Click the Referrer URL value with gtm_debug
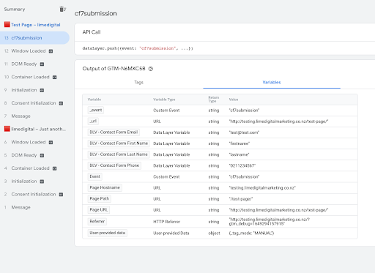The height and width of the screenshot is (273, 375). [x=270, y=222]
